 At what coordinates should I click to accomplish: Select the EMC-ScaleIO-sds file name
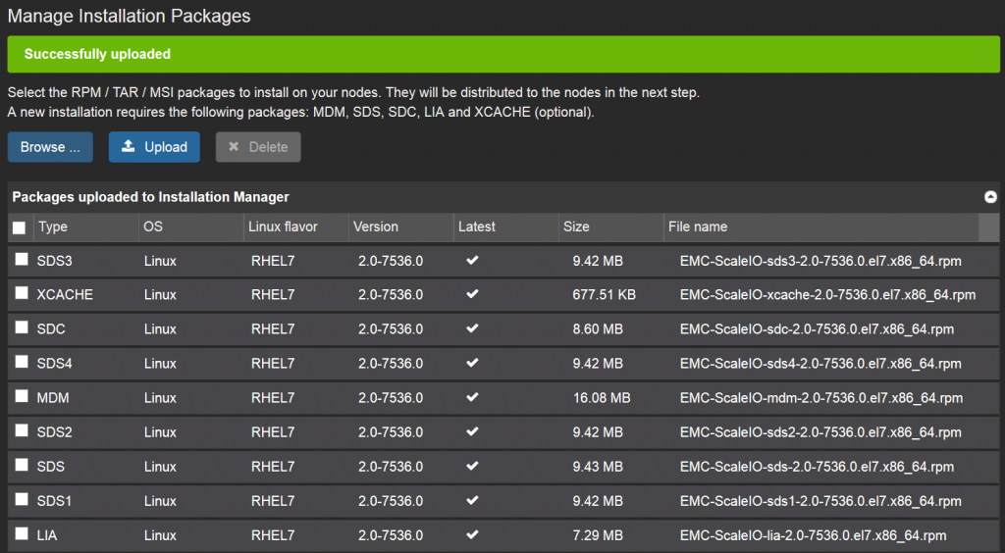click(817, 467)
